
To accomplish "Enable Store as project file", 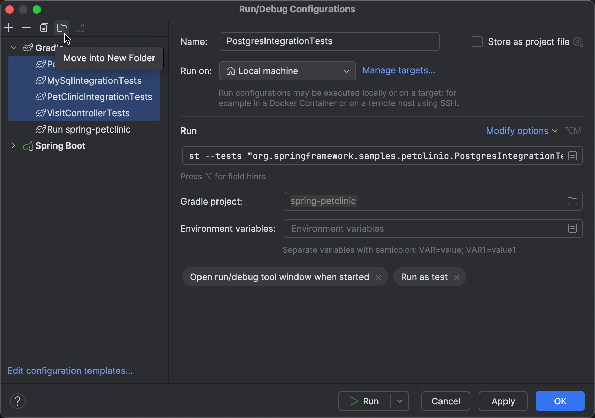I will click(x=477, y=41).
